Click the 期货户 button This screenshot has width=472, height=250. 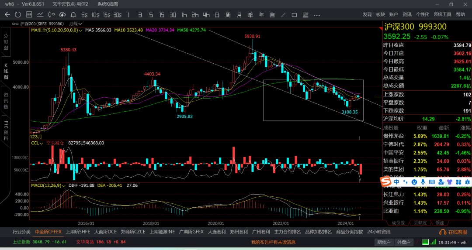click(384, 242)
